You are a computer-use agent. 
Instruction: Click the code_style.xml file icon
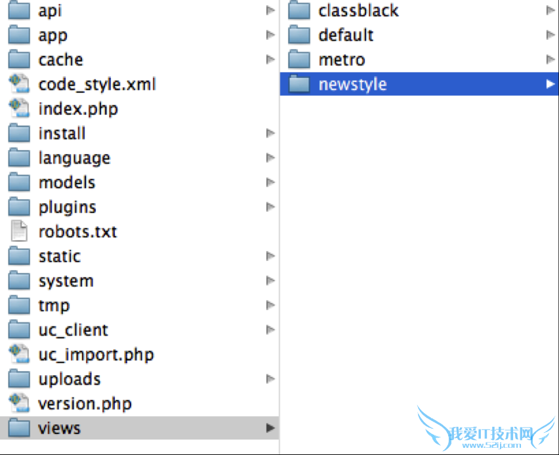(x=20, y=85)
